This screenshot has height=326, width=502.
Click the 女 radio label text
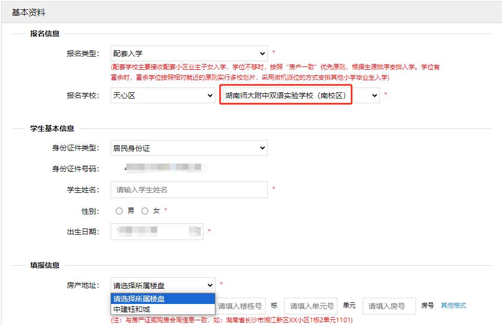pyautogui.click(x=156, y=211)
